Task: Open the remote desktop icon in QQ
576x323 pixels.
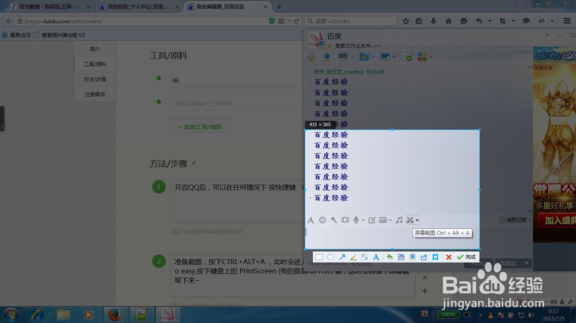Action: (385, 56)
